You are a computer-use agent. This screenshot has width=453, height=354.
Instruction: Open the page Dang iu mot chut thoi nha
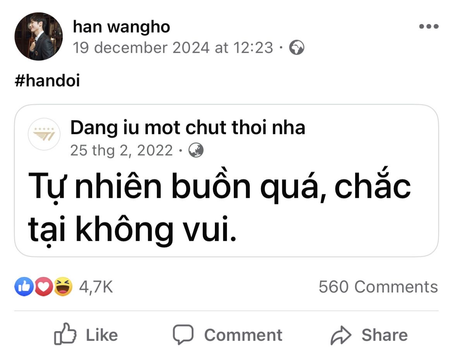pyautogui.click(x=188, y=127)
